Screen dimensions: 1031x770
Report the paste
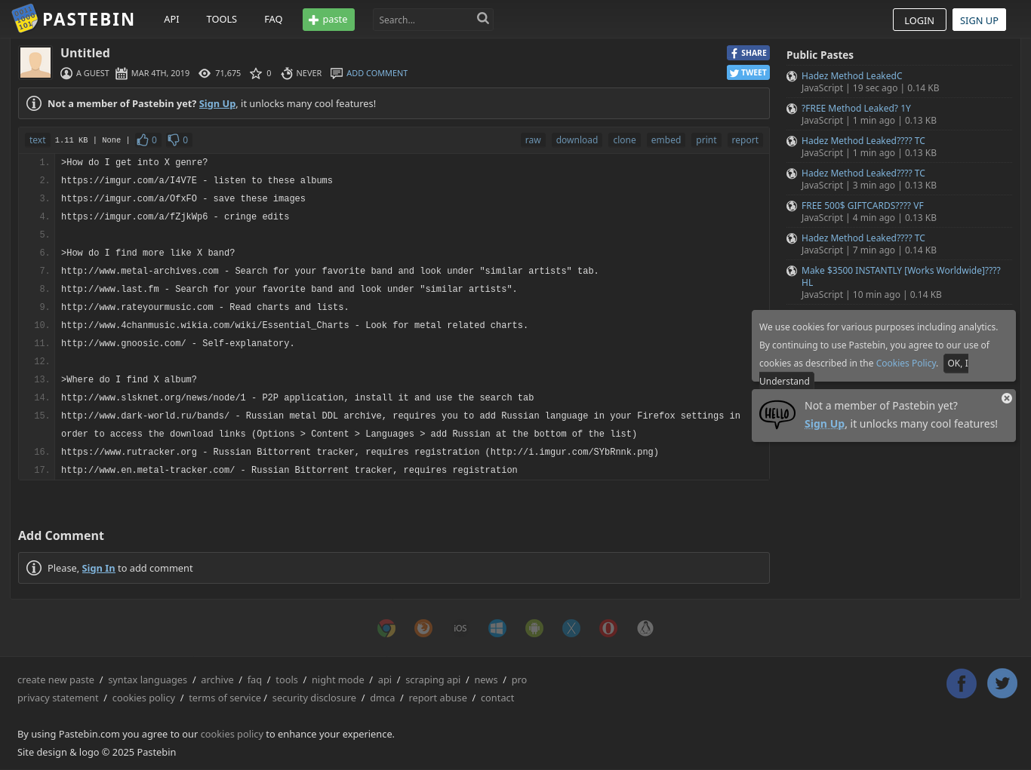(x=745, y=140)
